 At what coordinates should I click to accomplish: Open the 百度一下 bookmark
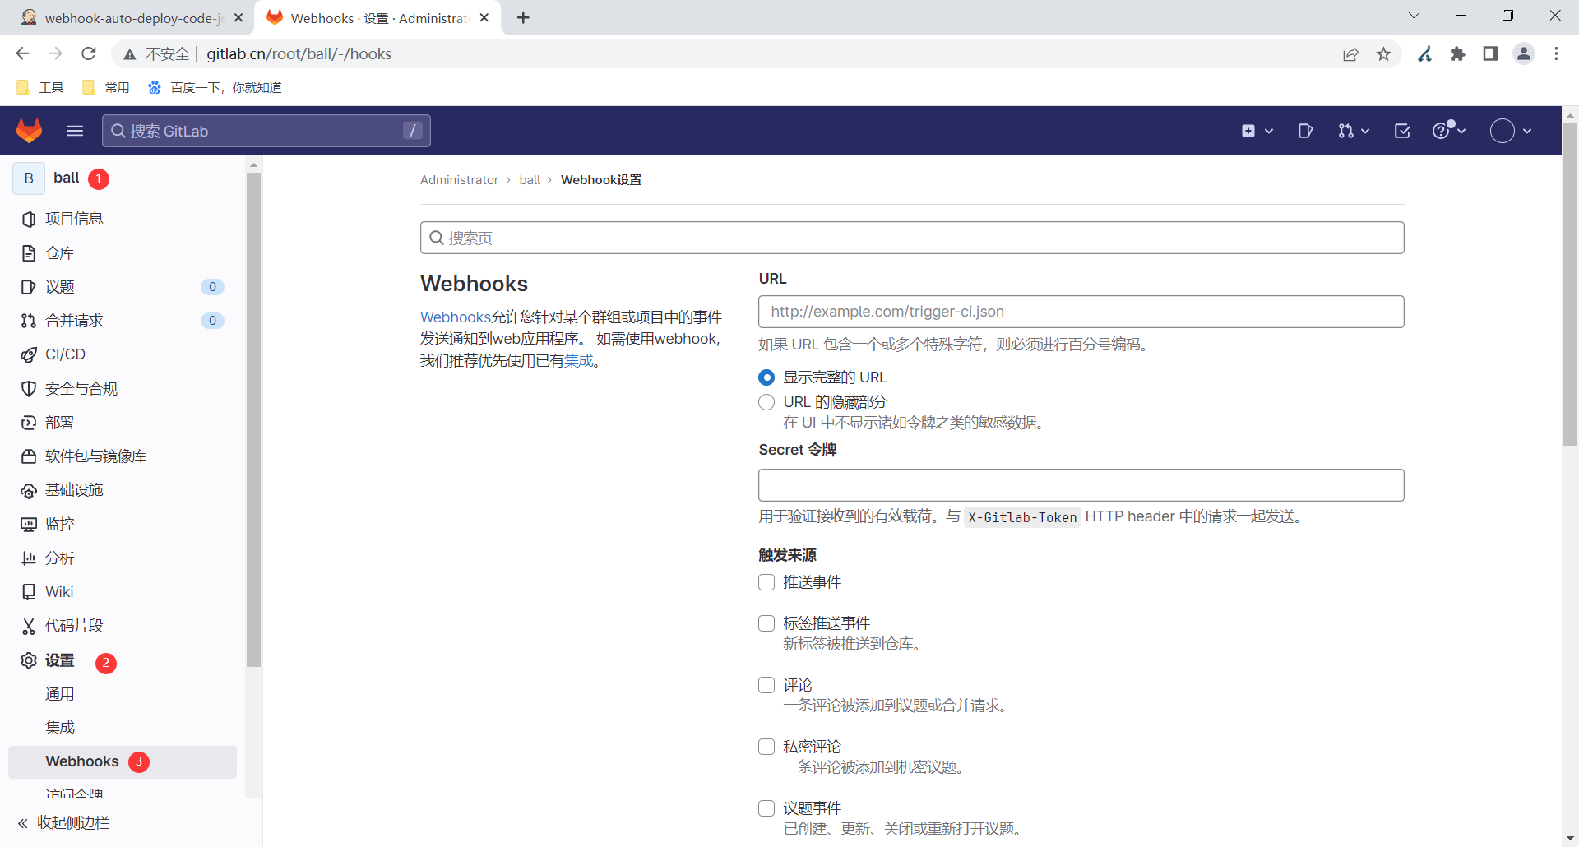(x=215, y=87)
